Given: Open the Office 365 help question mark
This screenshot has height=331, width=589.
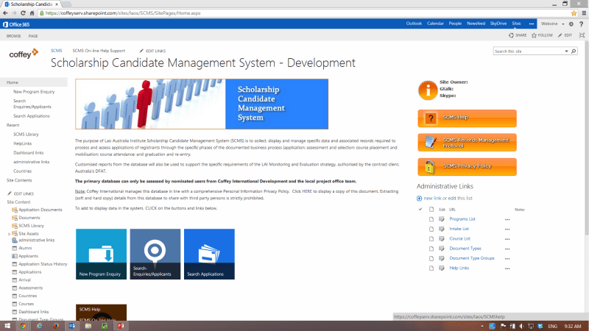Looking at the screenshot, I should coord(581,24).
